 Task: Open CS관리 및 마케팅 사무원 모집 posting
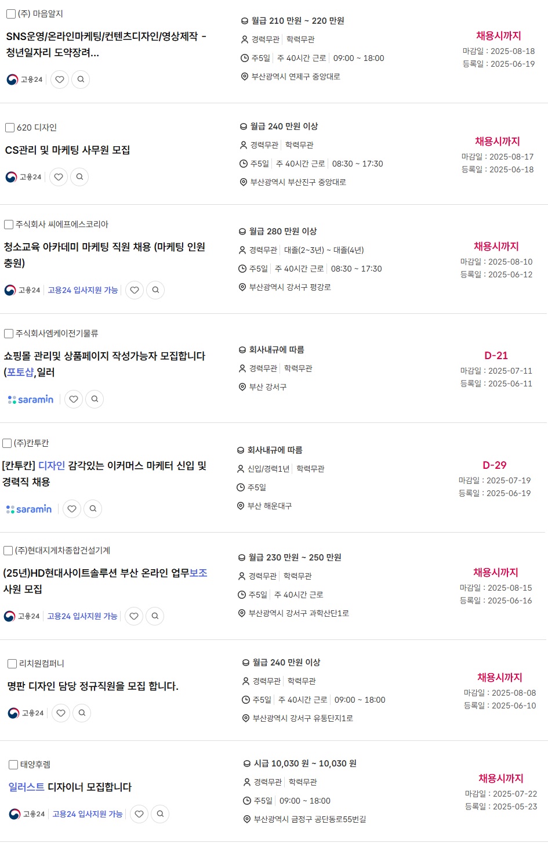click(x=67, y=150)
